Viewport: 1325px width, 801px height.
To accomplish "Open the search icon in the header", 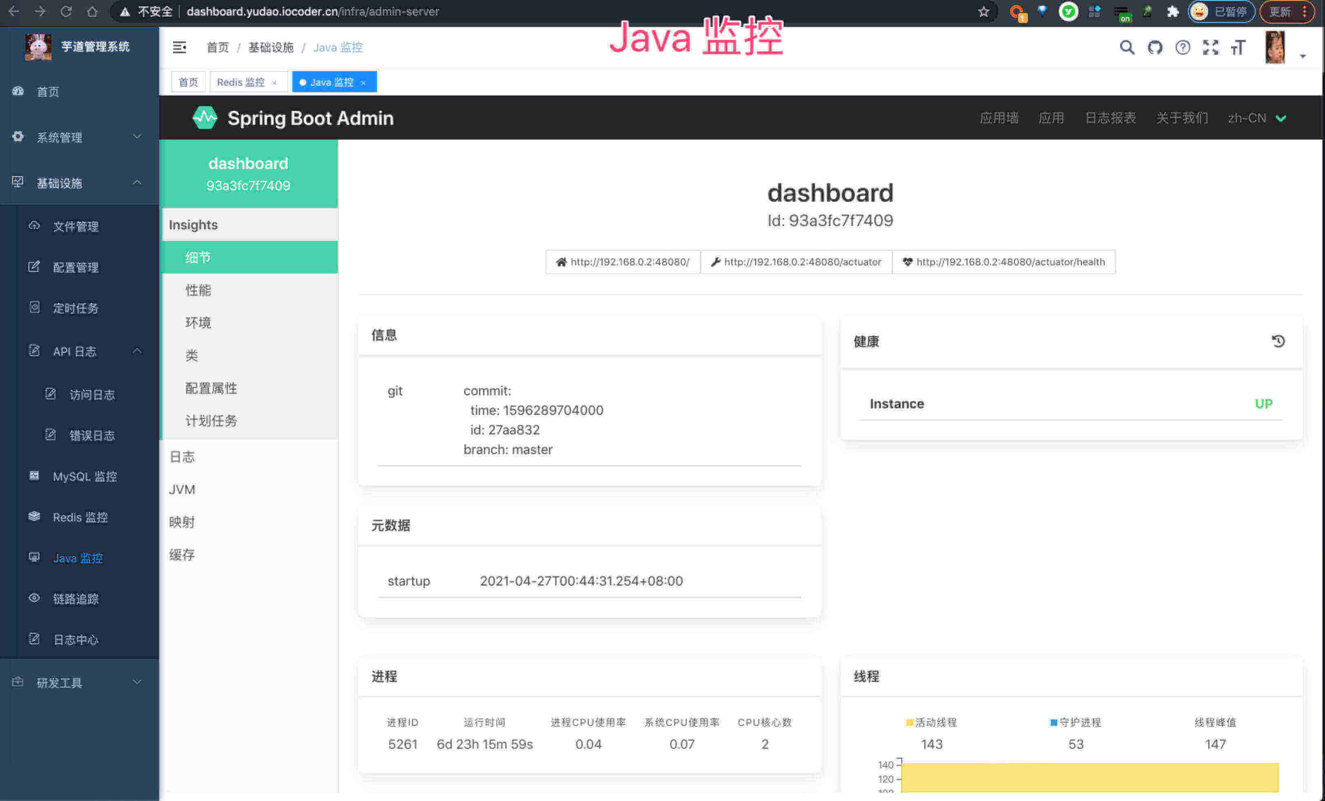I will (x=1127, y=47).
